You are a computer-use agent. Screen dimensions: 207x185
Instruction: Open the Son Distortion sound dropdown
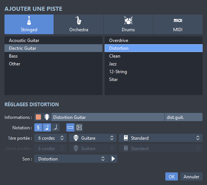(71, 159)
